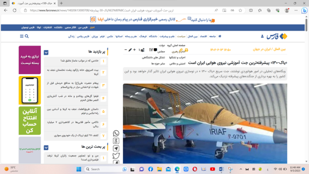The height and width of the screenshot is (174, 309).
Task: Open the سیاست menu item
Action: pos(181,36)
